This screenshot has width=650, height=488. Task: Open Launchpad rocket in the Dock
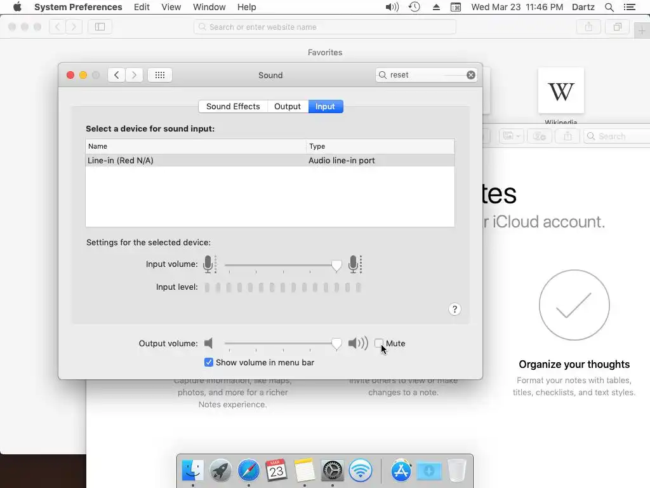pyautogui.click(x=220, y=471)
